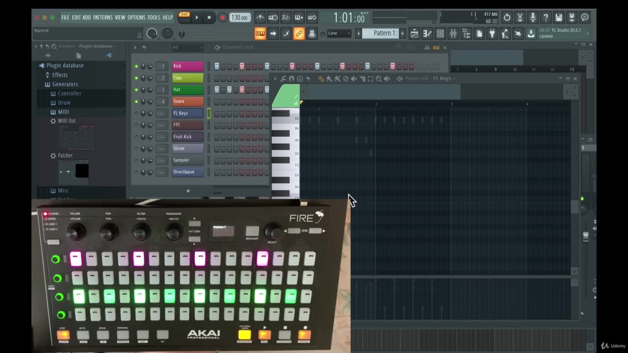This screenshot has height=353, width=628.
Task: Open the save project icon
Action: [x=559, y=18]
